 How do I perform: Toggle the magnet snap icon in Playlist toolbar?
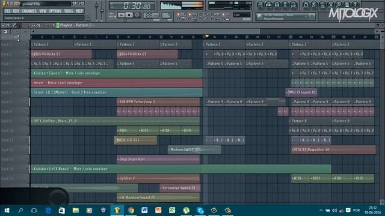[x=8, y=25]
